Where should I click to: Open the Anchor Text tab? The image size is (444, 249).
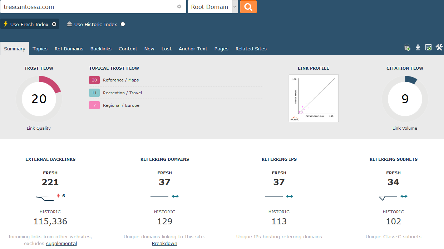(193, 49)
